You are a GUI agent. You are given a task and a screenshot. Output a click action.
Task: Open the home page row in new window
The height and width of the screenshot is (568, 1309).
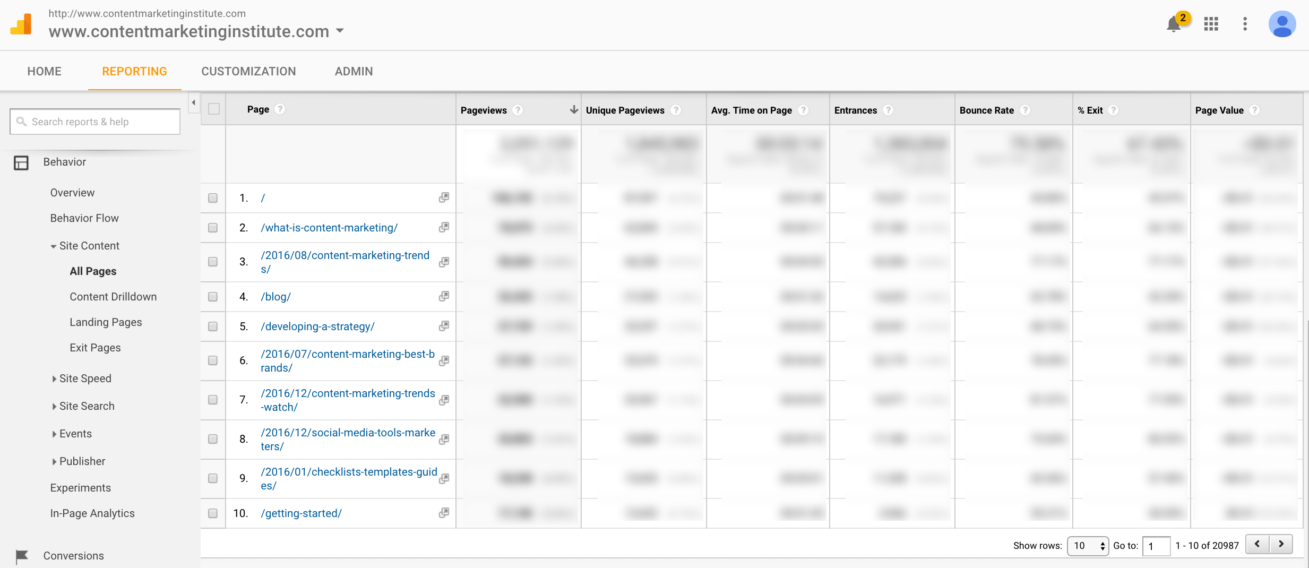tap(444, 197)
